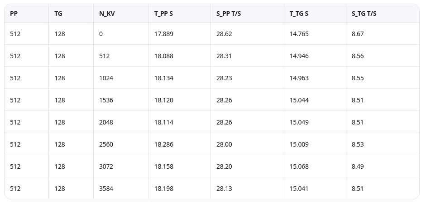The image size is (426, 203).
Task: Click the N_KV column header
Action: [x=107, y=14]
